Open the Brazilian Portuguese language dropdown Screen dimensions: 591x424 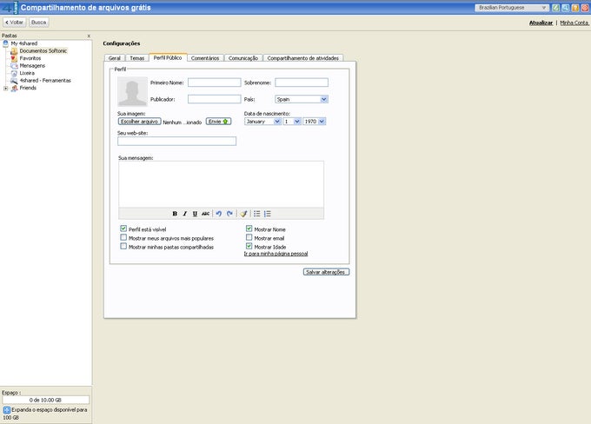point(511,8)
